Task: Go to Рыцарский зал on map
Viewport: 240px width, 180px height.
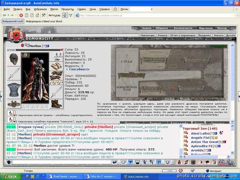Action: (196, 59)
